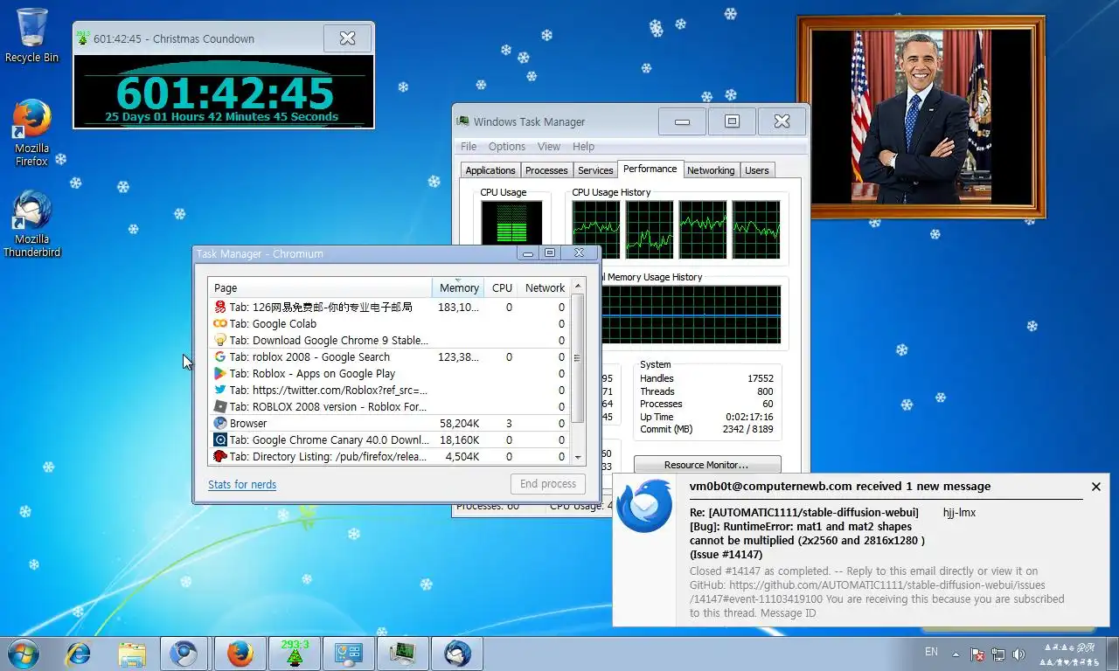The width and height of the screenshot is (1119, 671).
Task: Sort by the Memory column header
Action: coord(458,287)
